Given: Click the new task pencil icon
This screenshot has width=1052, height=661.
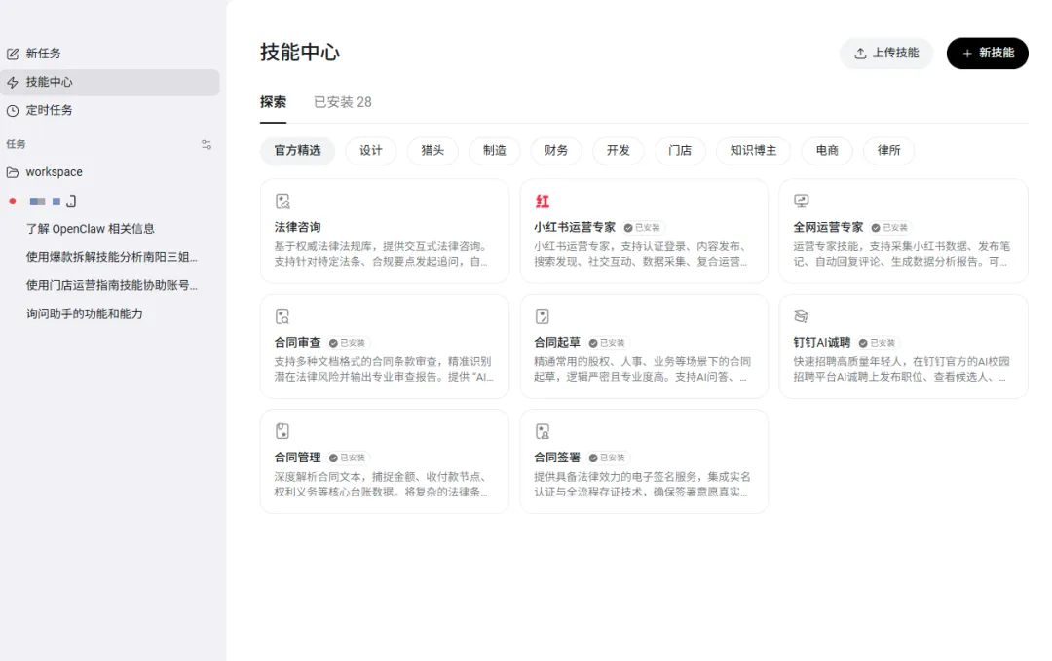Looking at the screenshot, I should [13, 54].
